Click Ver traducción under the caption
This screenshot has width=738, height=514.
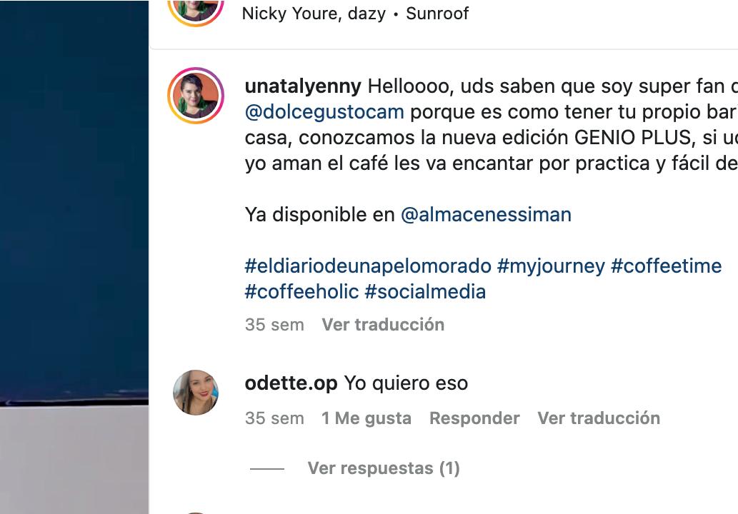pyautogui.click(x=383, y=325)
